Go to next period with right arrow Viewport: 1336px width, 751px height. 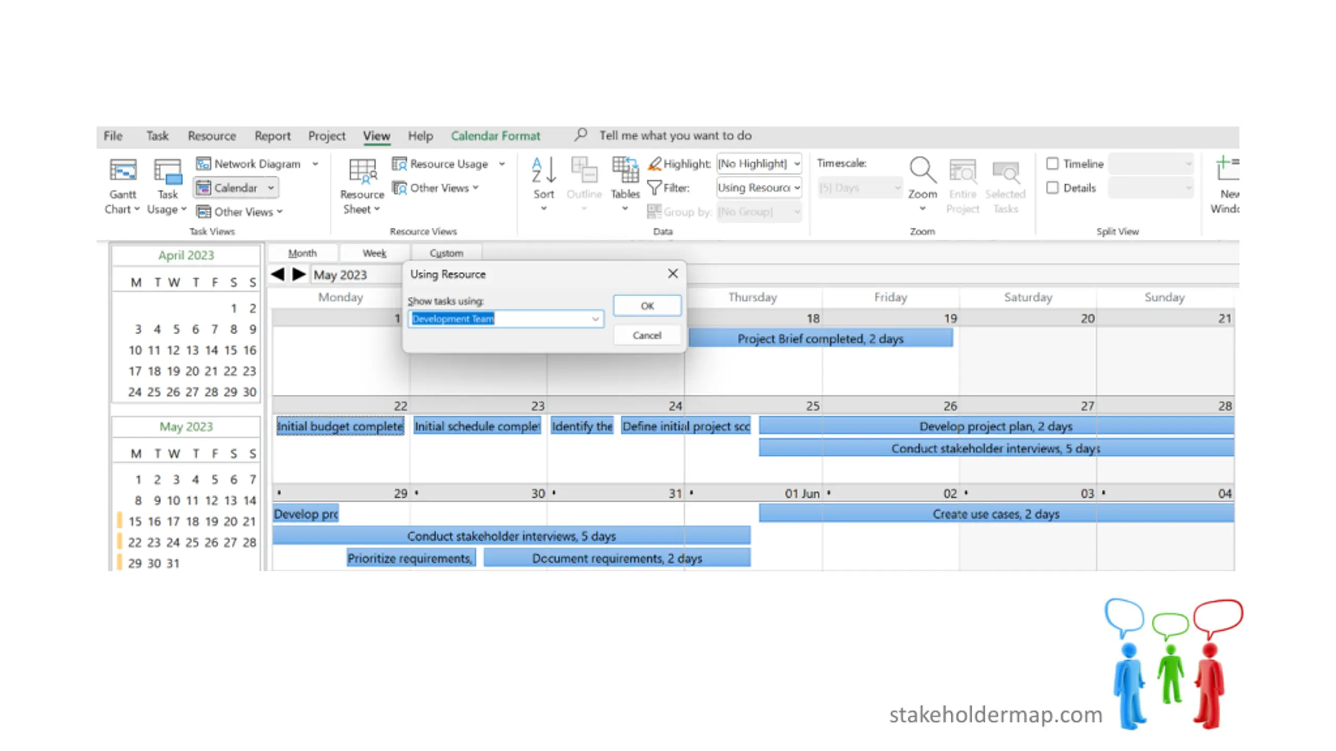pyautogui.click(x=299, y=274)
